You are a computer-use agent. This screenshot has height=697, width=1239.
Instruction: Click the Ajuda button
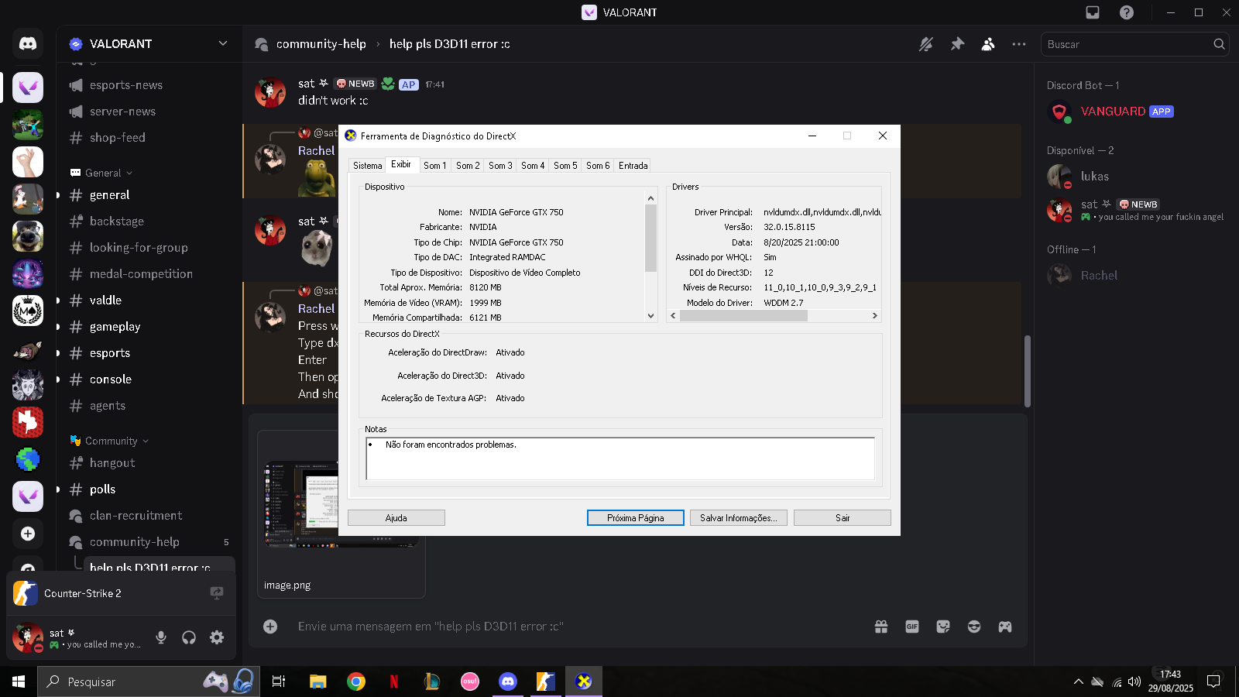[x=396, y=518]
